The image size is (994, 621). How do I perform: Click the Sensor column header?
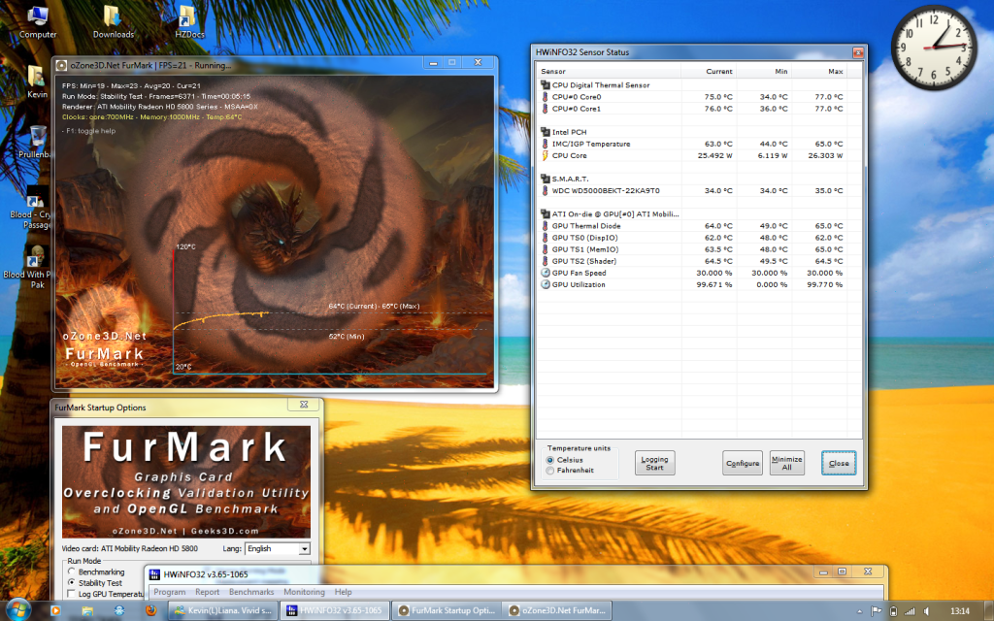pos(610,71)
